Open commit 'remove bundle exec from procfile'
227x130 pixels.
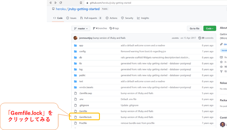click(x=138, y=123)
